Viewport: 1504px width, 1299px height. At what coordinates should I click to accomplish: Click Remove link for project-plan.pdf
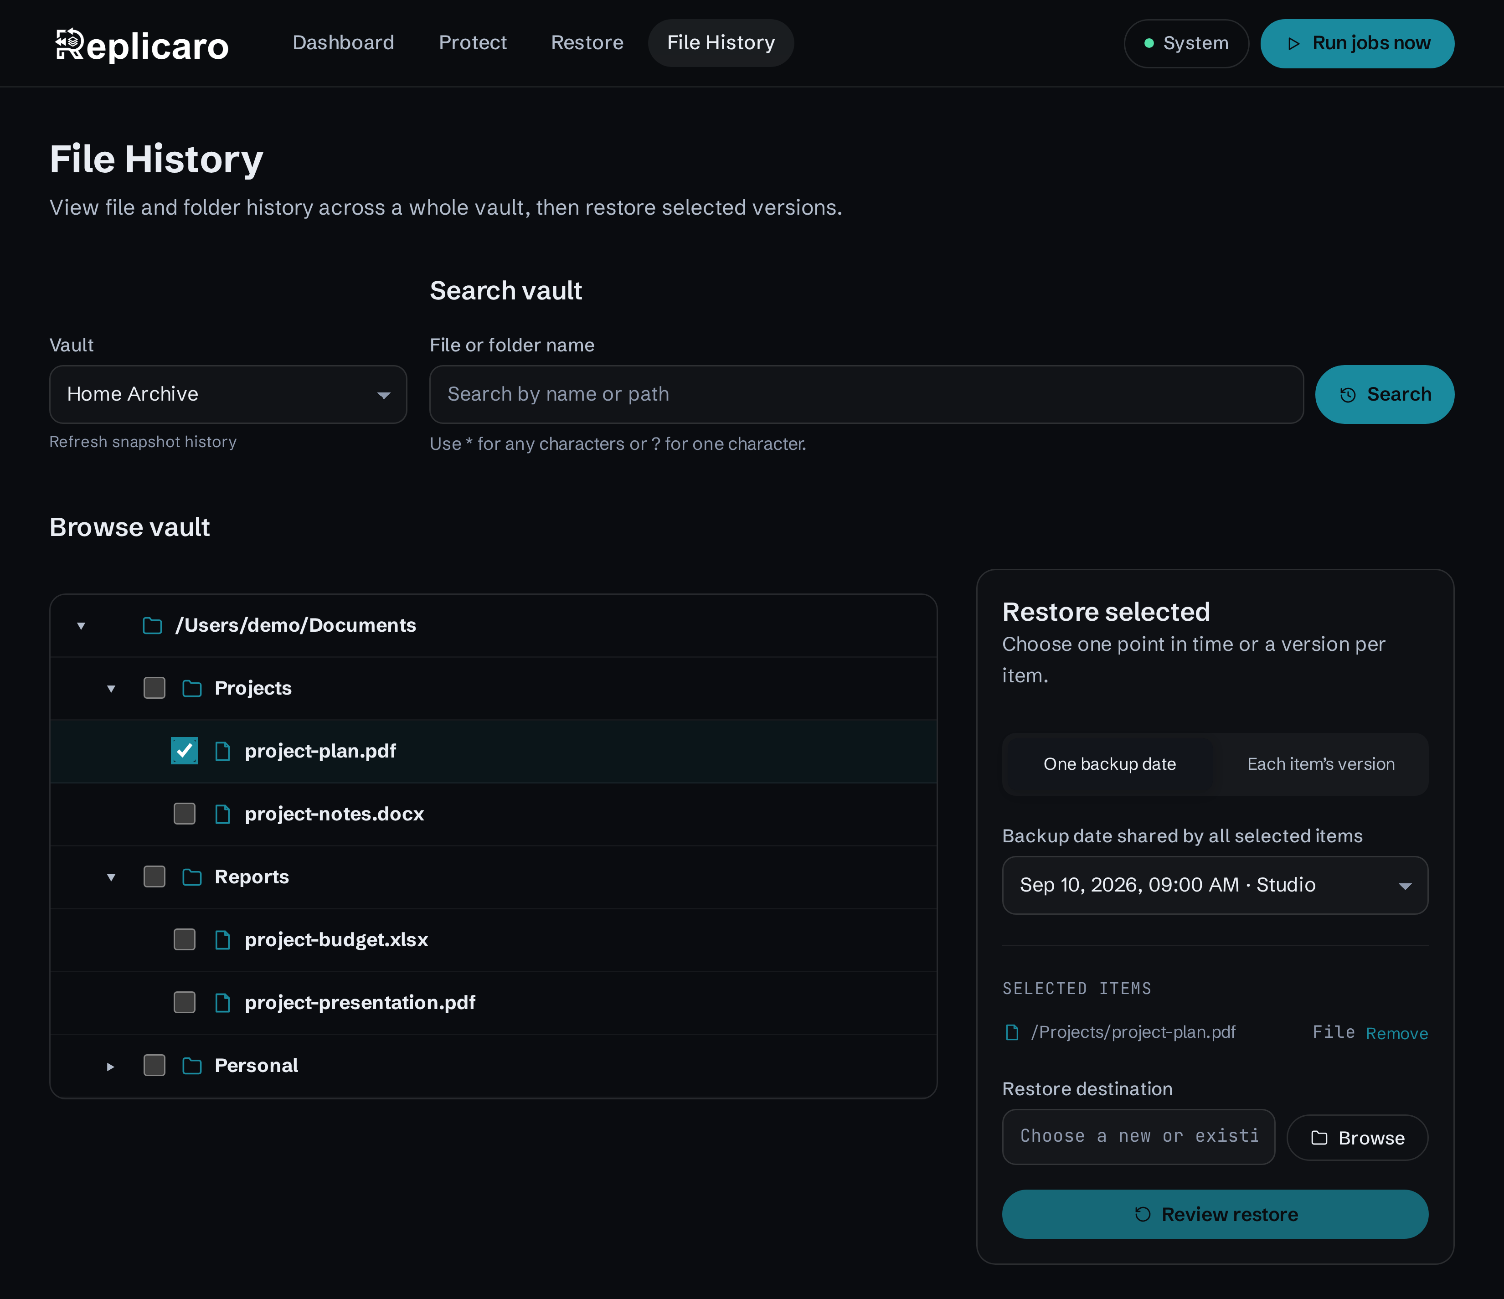(x=1396, y=1034)
